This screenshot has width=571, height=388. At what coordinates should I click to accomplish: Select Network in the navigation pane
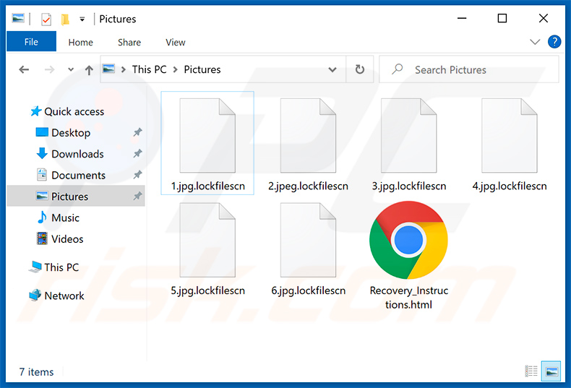pyautogui.click(x=64, y=296)
